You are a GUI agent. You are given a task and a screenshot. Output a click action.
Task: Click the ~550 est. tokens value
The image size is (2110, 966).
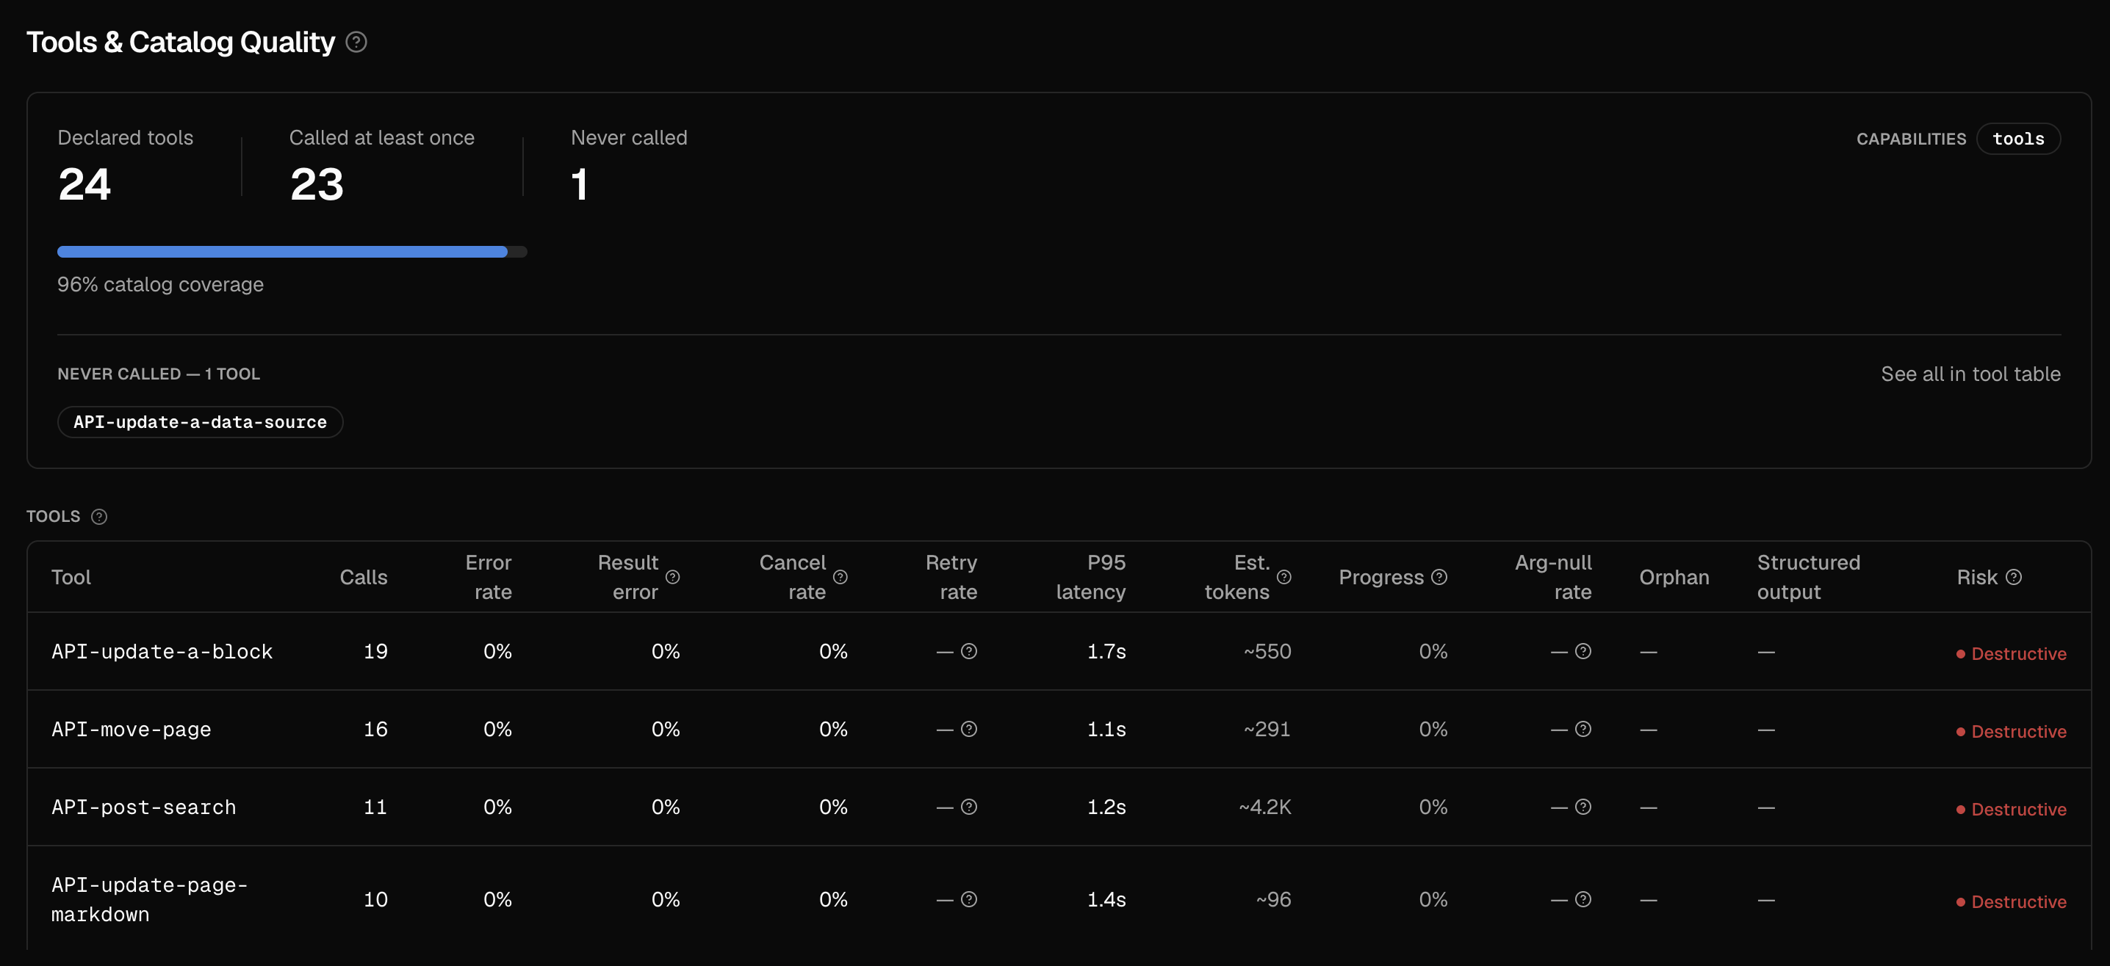click(x=1267, y=652)
